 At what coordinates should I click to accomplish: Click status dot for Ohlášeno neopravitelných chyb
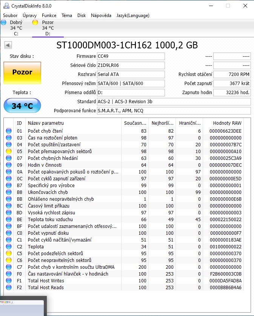pyautogui.click(x=9, y=199)
